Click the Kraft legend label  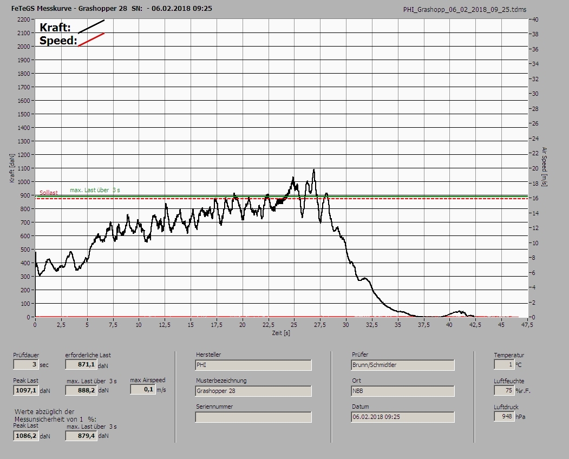tap(55, 27)
